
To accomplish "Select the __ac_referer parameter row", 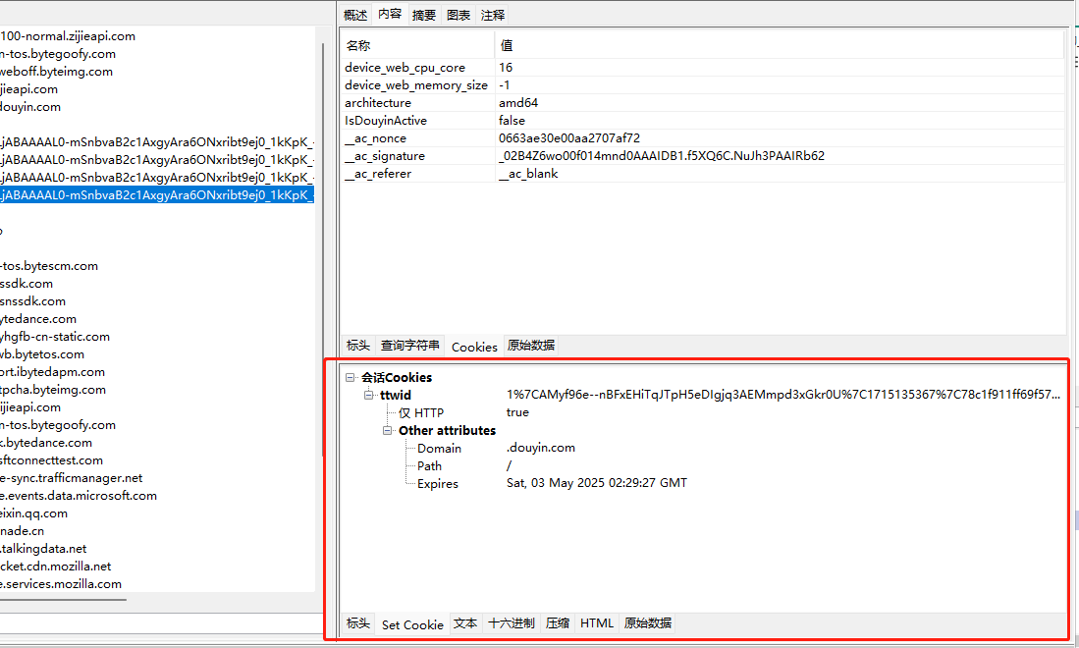I will [x=703, y=174].
